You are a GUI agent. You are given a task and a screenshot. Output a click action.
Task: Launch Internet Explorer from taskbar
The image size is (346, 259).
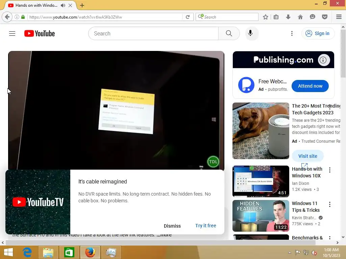[27, 252]
